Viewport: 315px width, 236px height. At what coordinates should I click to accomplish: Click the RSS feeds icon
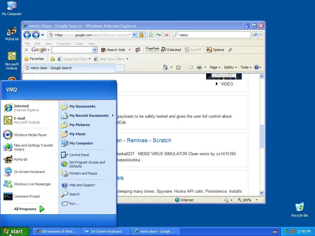tap(178, 67)
